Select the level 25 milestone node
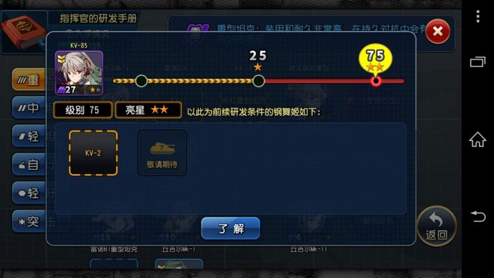 (x=259, y=81)
